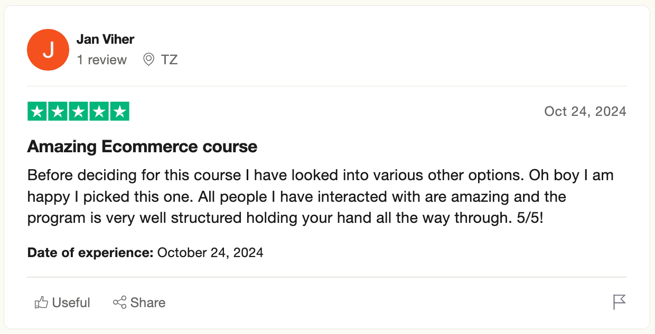Click the review body paragraph text
Image resolution: width=655 pixels, height=334 pixels.
pos(296,197)
